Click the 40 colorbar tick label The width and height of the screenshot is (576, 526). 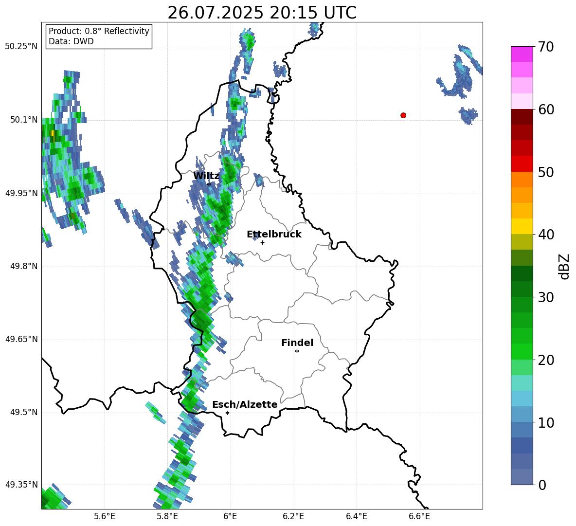pyautogui.click(x=545, y=235)
